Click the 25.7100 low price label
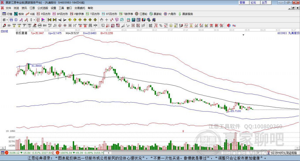This screenshot has height=161, width=300. pyautogui.click(x=236, y=111)
